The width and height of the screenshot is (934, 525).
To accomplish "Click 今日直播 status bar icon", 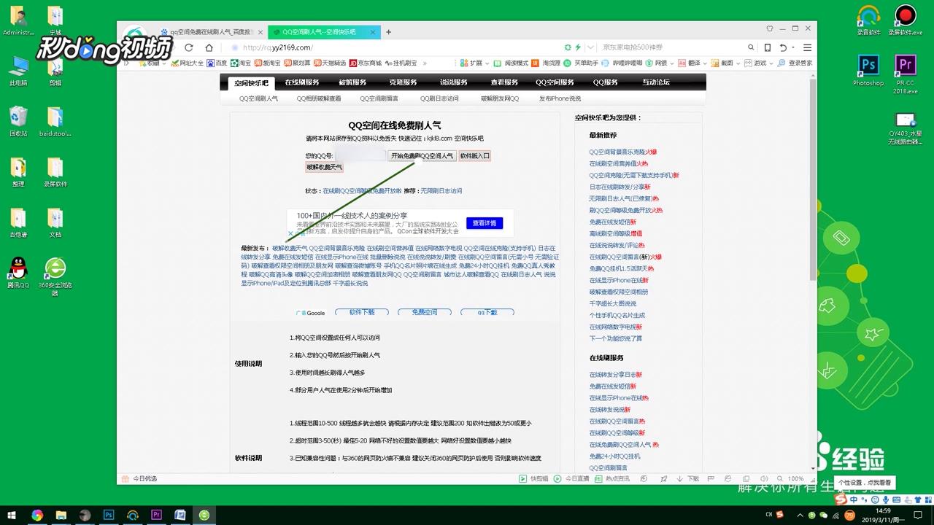I will (571, 478).
